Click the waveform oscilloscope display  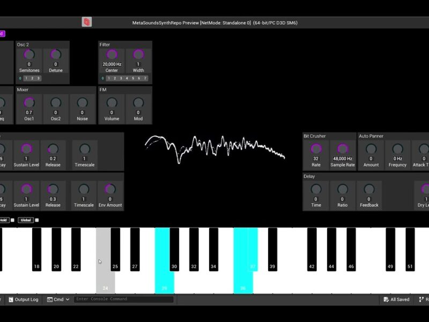[x=215, y=150]
